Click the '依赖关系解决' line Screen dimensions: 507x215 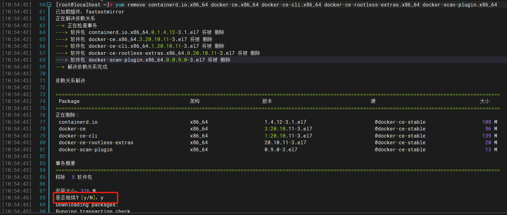pos(70,81)
